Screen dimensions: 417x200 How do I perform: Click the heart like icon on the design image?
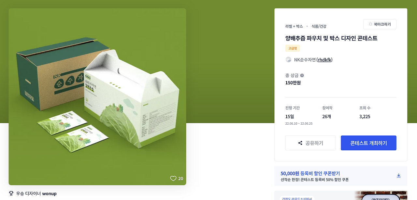tap(173, 178)
